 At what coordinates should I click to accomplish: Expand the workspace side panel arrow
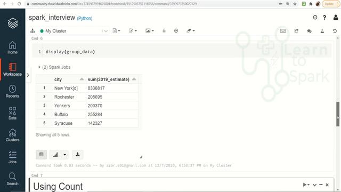coord(28,75)
